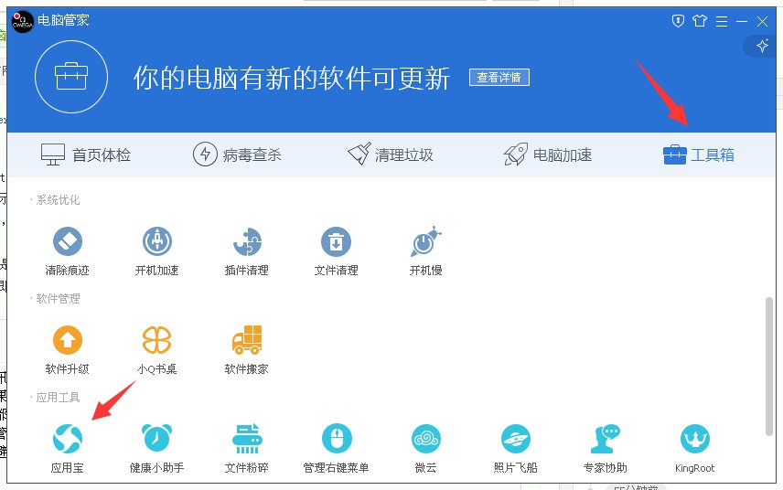The image size is (783, 490).
Task: Open the 照片飞船 tool
Action: pos(515,449)
